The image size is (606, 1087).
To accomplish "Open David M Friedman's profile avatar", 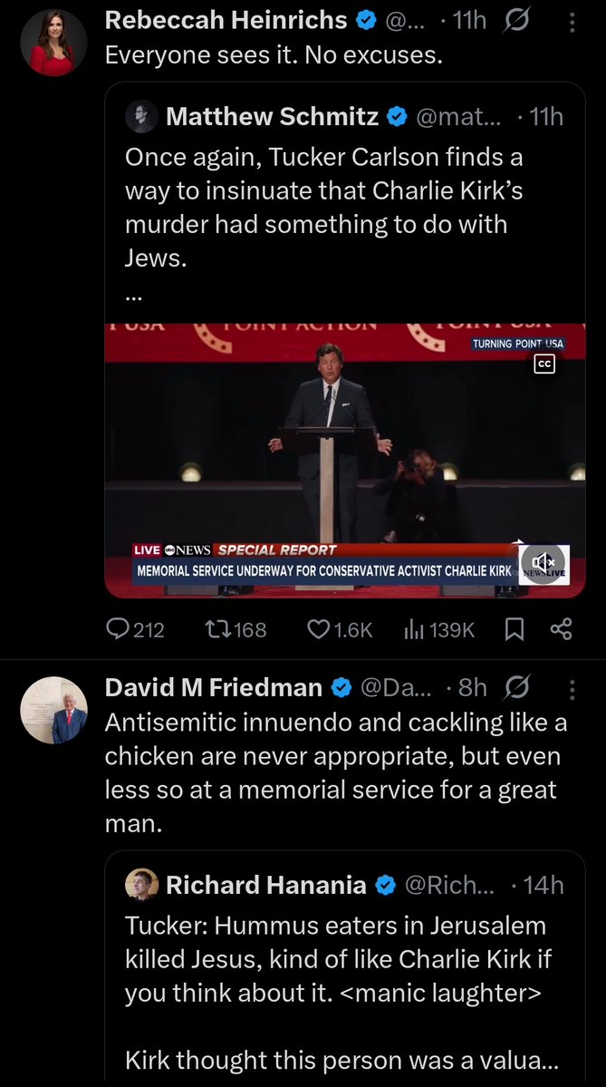I will 53,710.
